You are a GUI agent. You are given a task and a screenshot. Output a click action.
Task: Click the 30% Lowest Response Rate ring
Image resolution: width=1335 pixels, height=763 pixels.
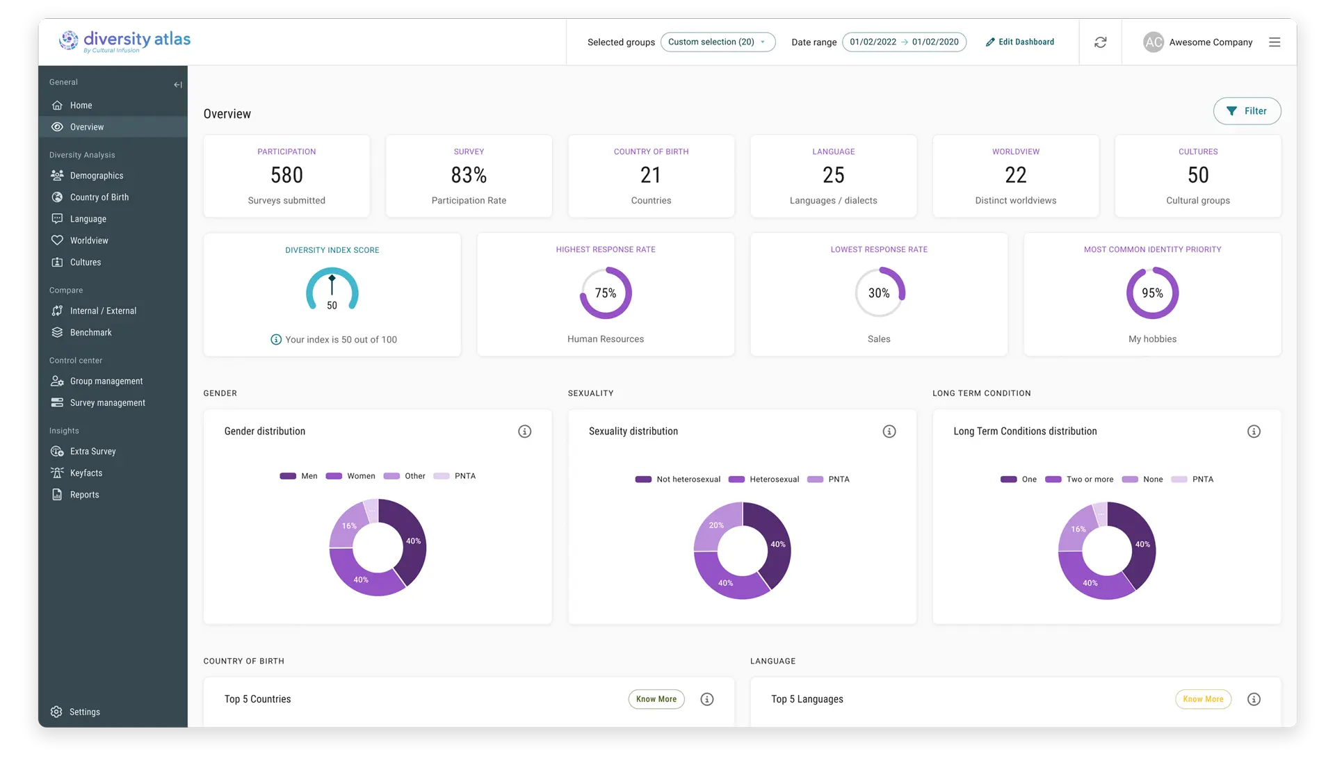pyautogui.click(x=879, y=293)
